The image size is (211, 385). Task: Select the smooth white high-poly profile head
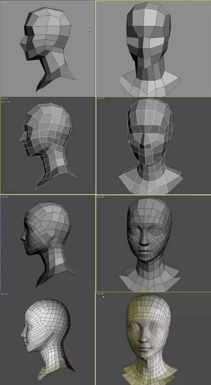point(47,339)
